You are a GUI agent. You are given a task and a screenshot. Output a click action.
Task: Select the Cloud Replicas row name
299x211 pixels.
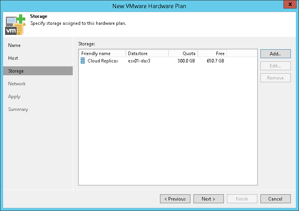[x=103, y=61]
